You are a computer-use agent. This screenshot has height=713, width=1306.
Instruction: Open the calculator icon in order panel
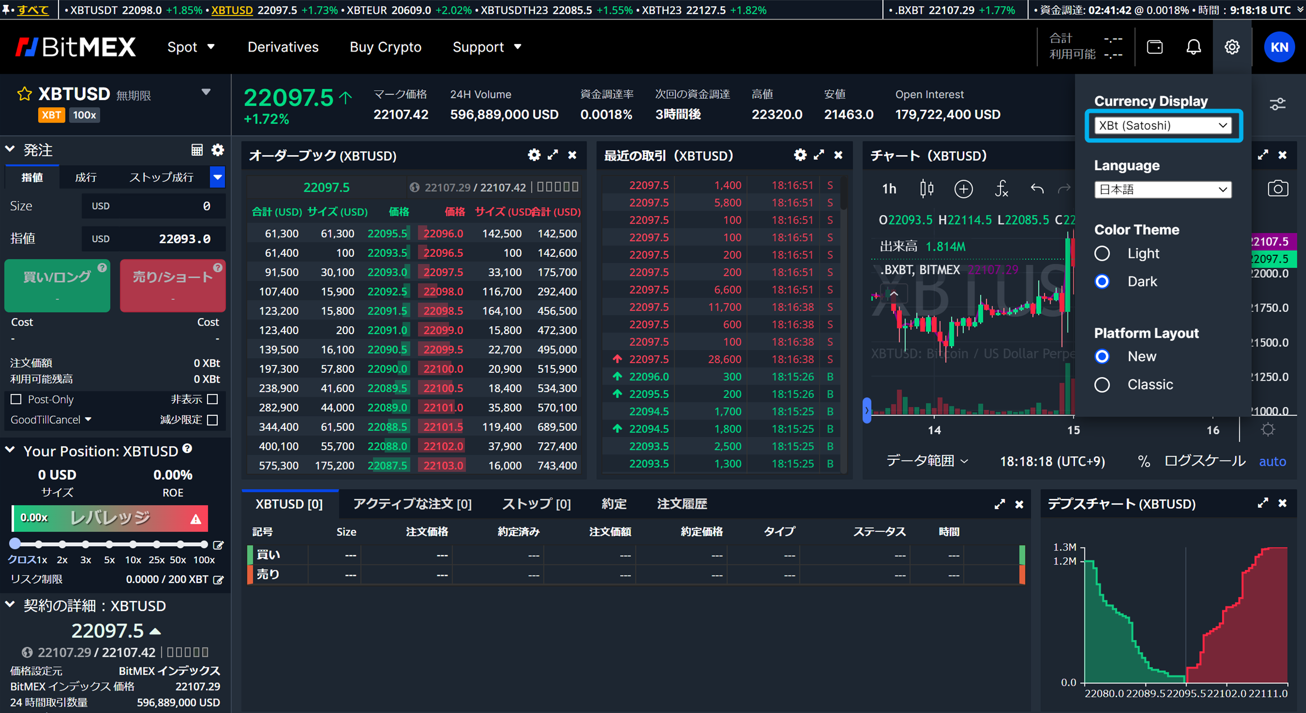tap(197, 150)
